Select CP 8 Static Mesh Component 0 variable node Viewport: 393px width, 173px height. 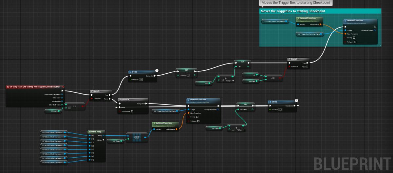point(54,162)
